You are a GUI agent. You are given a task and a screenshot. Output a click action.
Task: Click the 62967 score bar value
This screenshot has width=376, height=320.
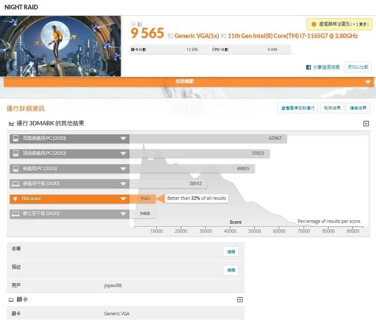point(275,139)
